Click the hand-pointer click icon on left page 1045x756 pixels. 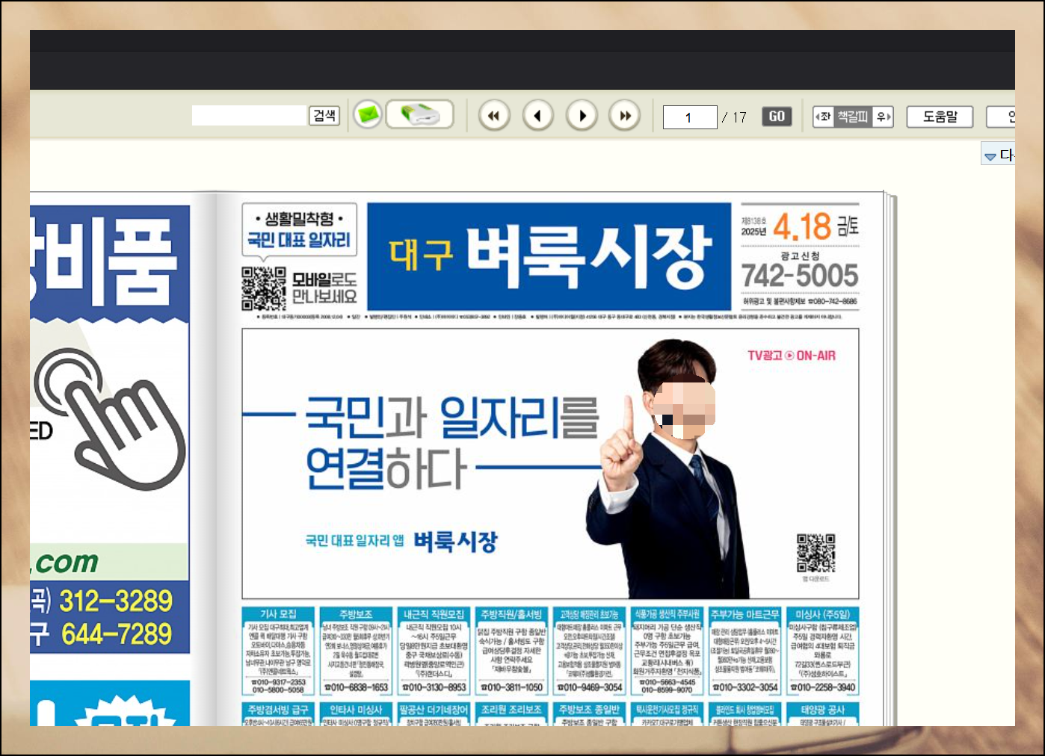pos(110,419)
